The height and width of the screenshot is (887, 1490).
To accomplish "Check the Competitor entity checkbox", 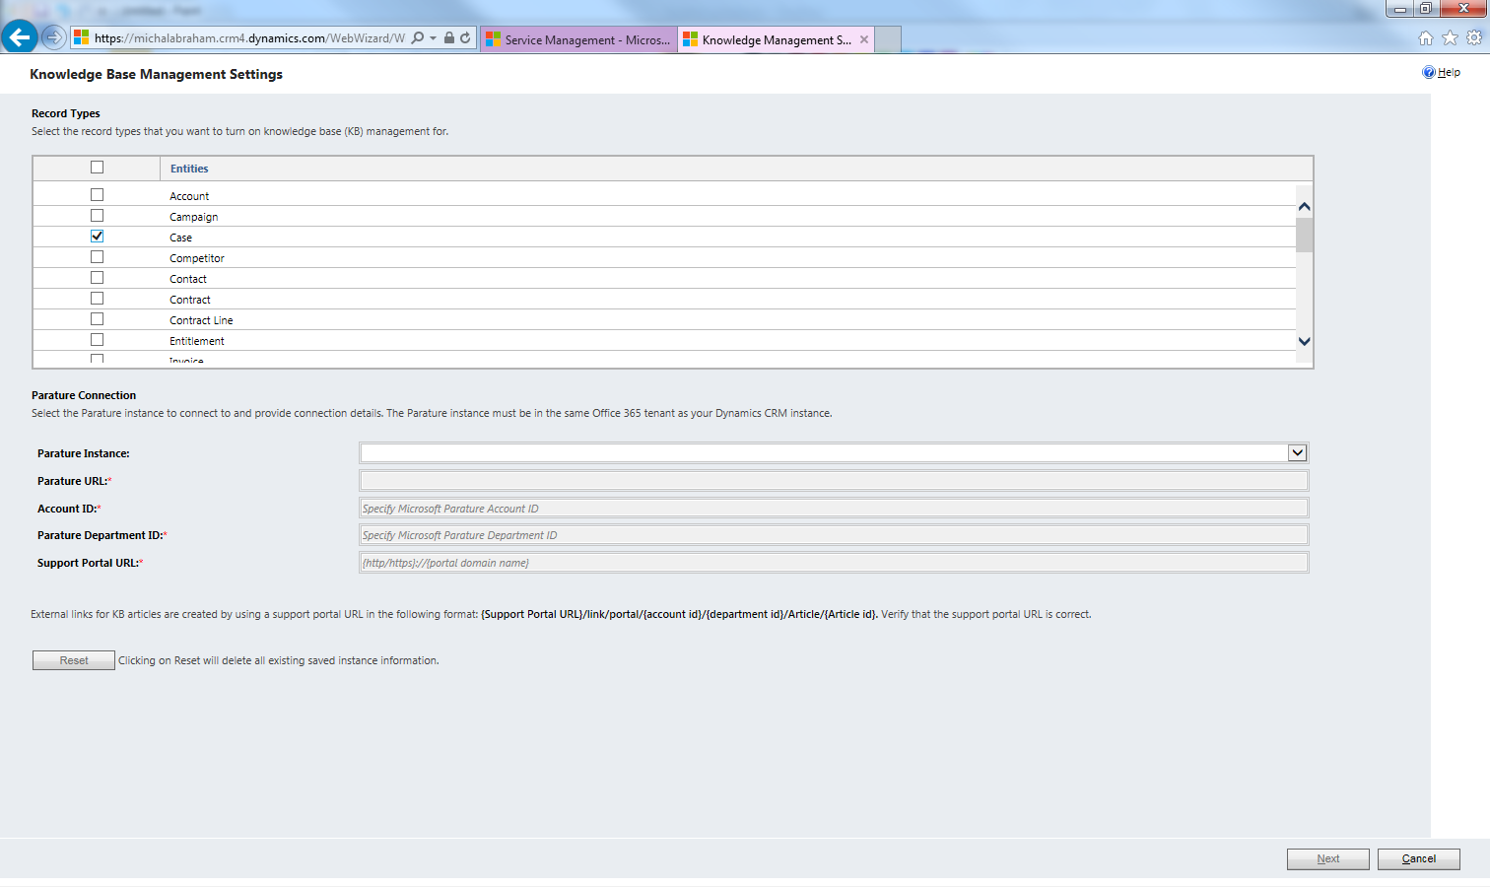I will [97, 257].
